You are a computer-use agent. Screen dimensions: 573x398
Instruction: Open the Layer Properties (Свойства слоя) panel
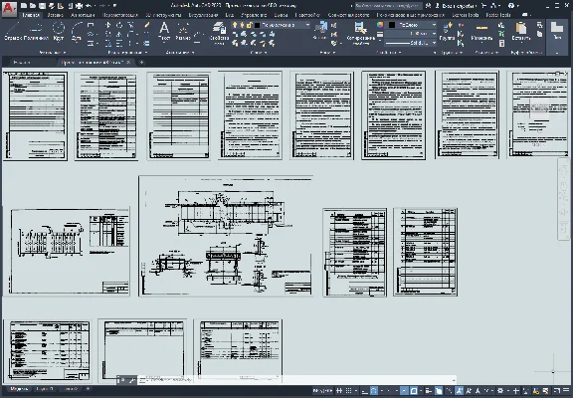click(219, 32)
